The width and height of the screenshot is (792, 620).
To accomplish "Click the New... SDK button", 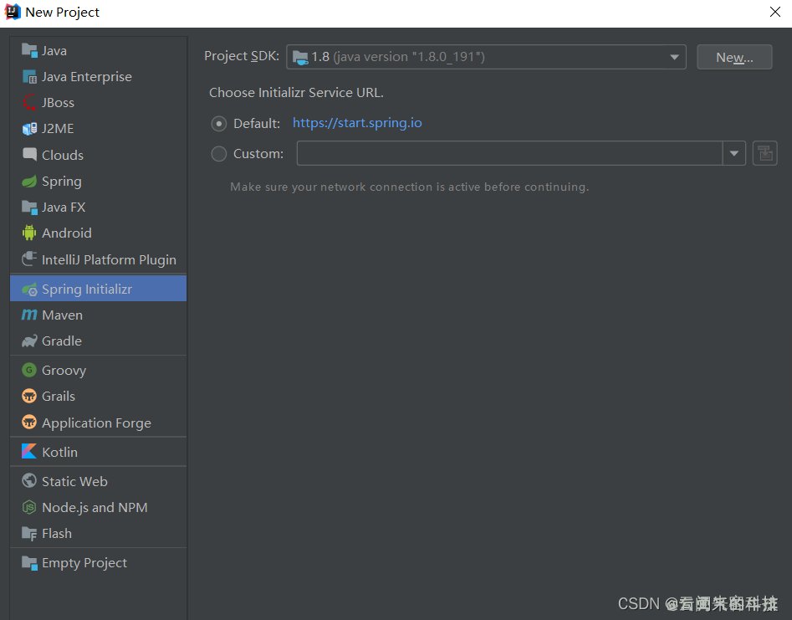I will 733,57.
